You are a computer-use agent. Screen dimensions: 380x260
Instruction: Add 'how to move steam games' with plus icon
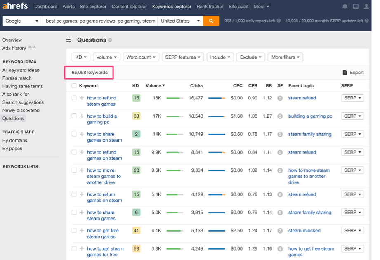[x=82, y=170]
